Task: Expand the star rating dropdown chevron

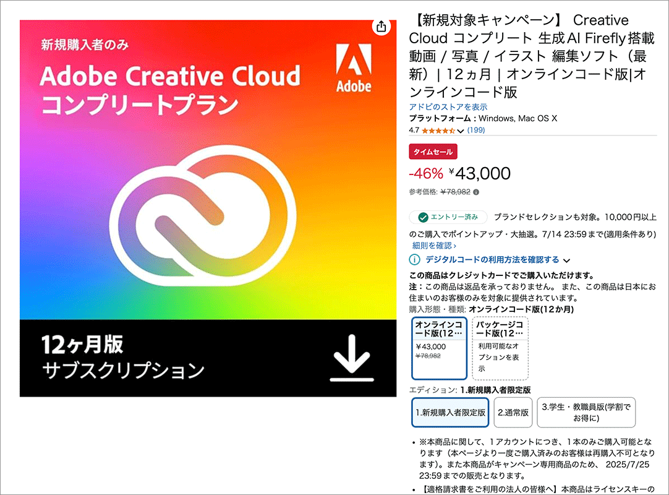Action: (x=461, y=131)
